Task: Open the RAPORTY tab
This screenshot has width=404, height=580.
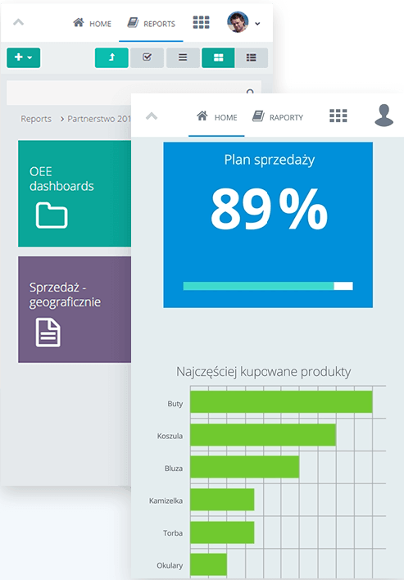Action: pyautogui.click(x=278, y=117)
